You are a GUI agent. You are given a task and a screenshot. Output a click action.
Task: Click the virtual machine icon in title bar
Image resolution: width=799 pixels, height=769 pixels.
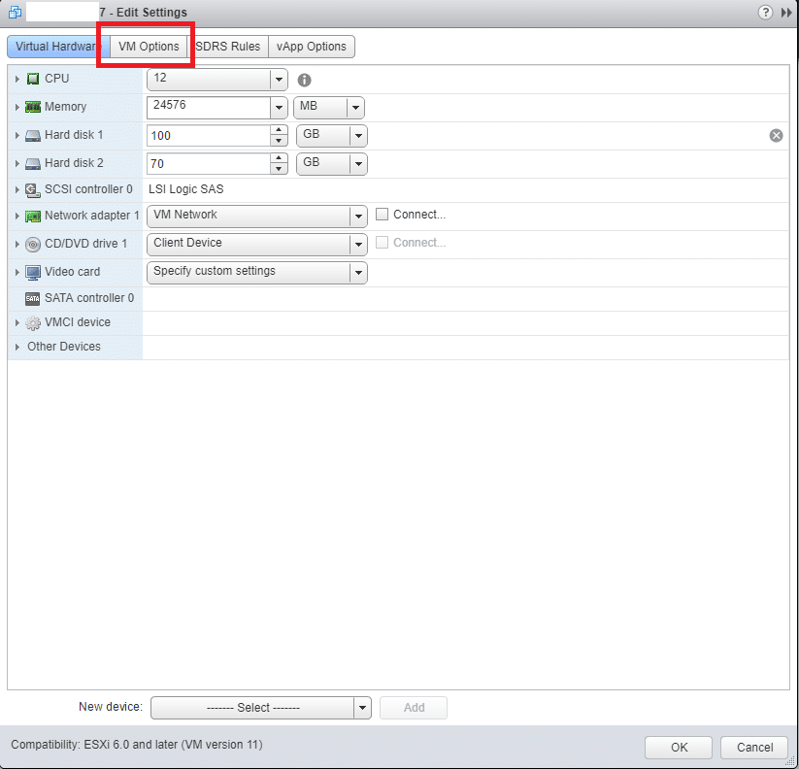[15, 12]
